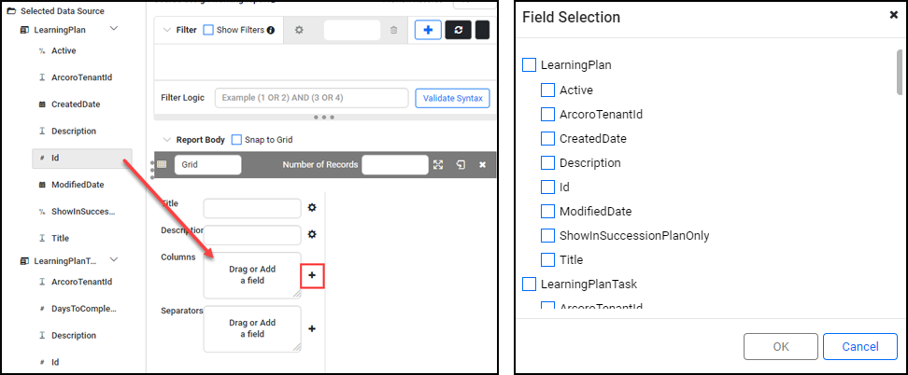This screenshot has width=908, height=375.
Task: Select ModifiedDate in the data source tree
Action: [78, 185]
